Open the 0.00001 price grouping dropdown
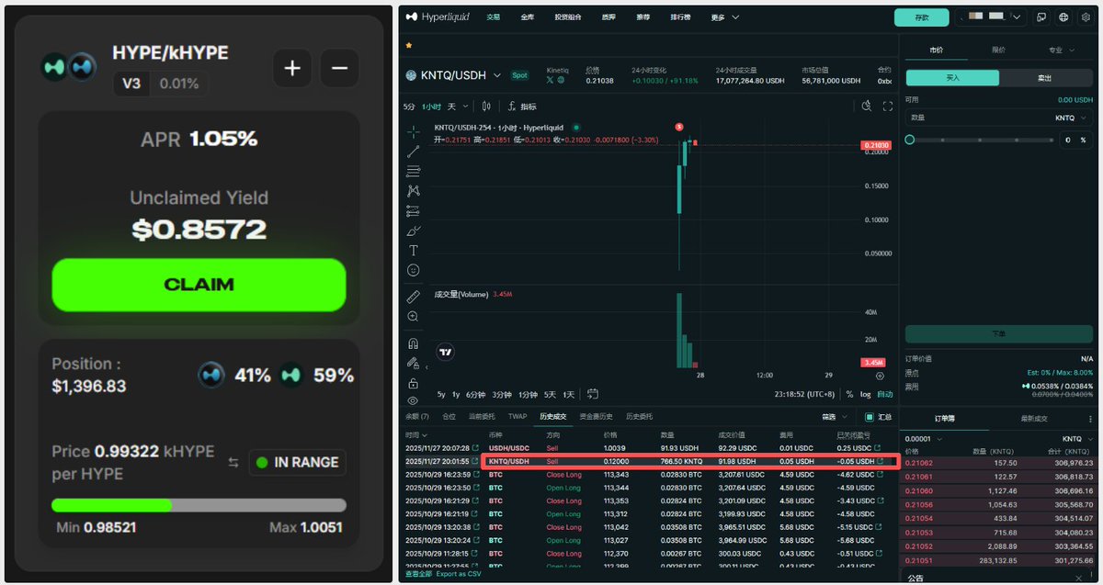The image size is (1103, 585). coord(923,439)
